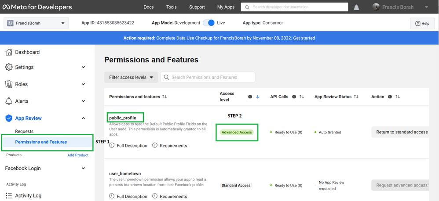Viewport: 439px width, 201px height.
Task: Sort by Permissions and features column arrows
Action: (165, 97)
